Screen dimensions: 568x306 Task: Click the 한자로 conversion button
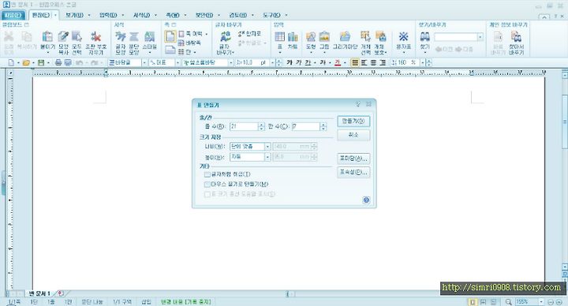click(249, 34)
